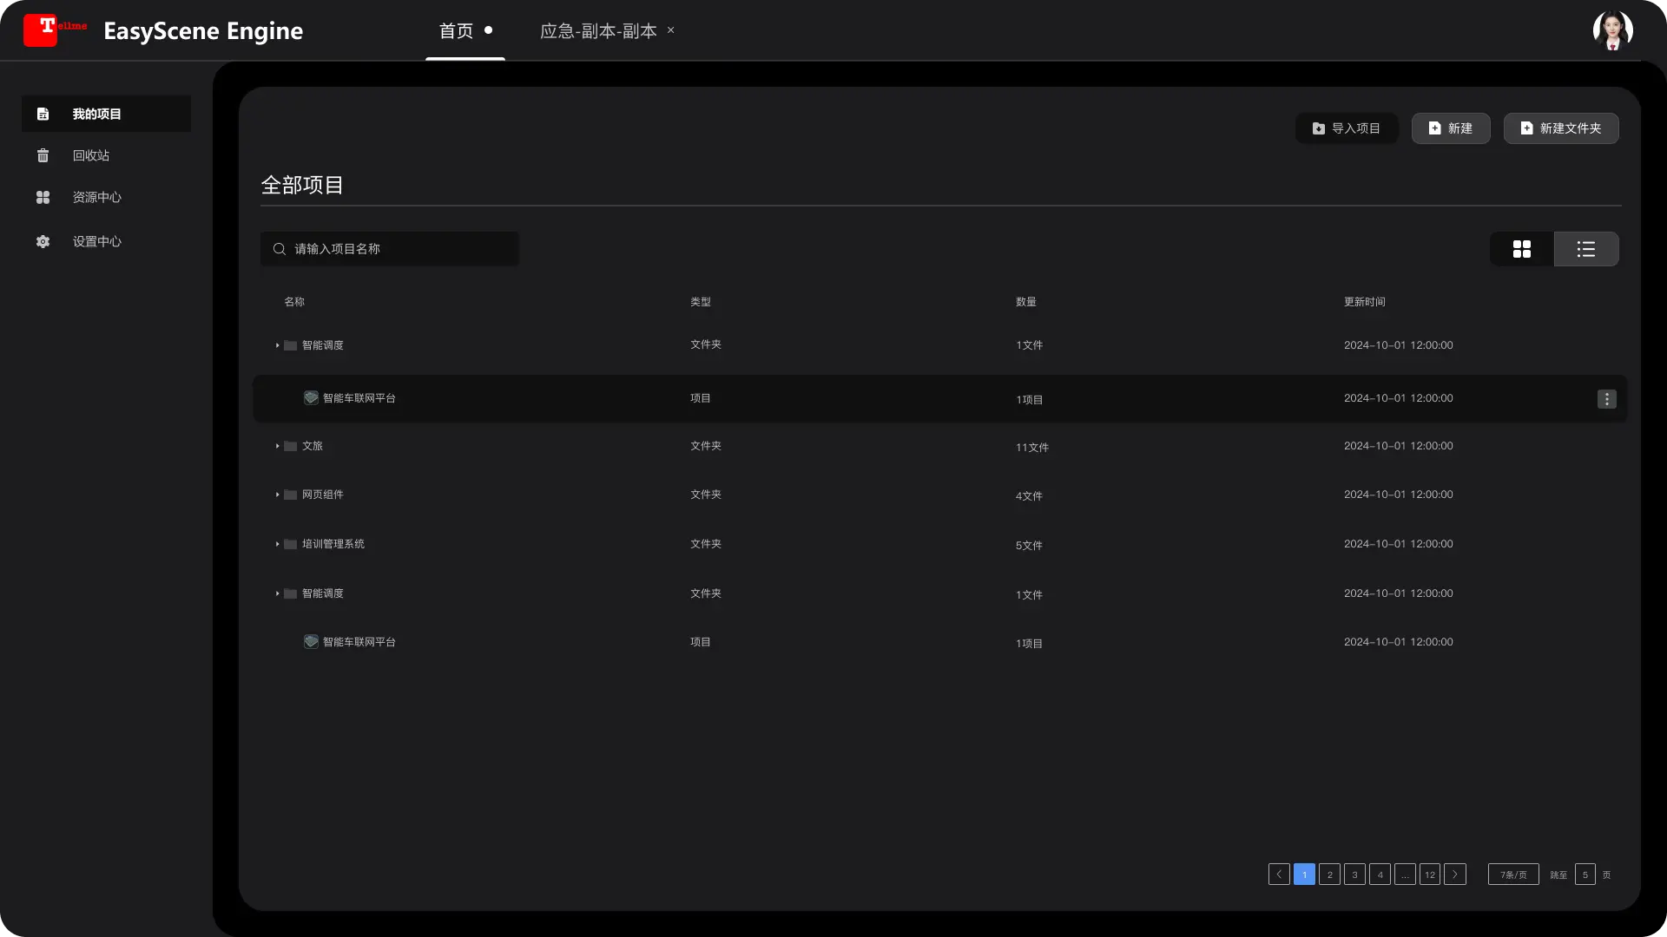This screenshot has width=1667, height=937.
Task: Select page 3 in pagination
Action: click(1354, 875)
